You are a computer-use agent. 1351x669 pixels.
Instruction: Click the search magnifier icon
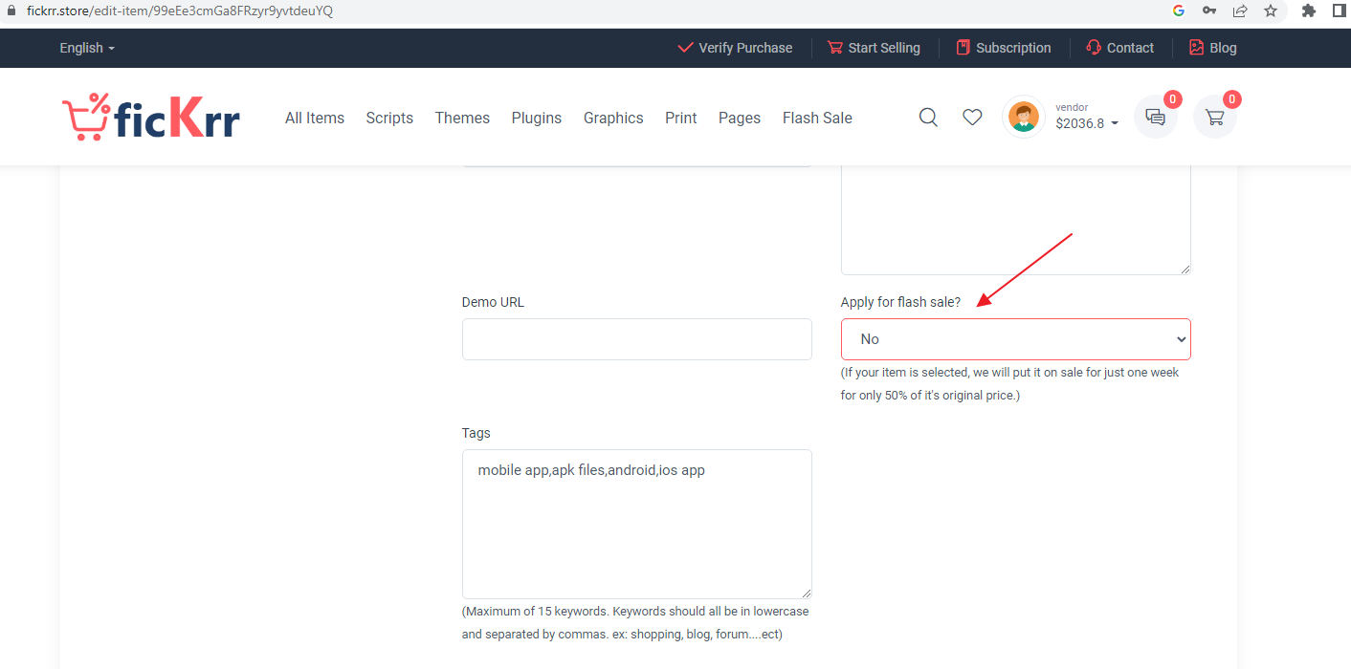(x=928, y=117)
